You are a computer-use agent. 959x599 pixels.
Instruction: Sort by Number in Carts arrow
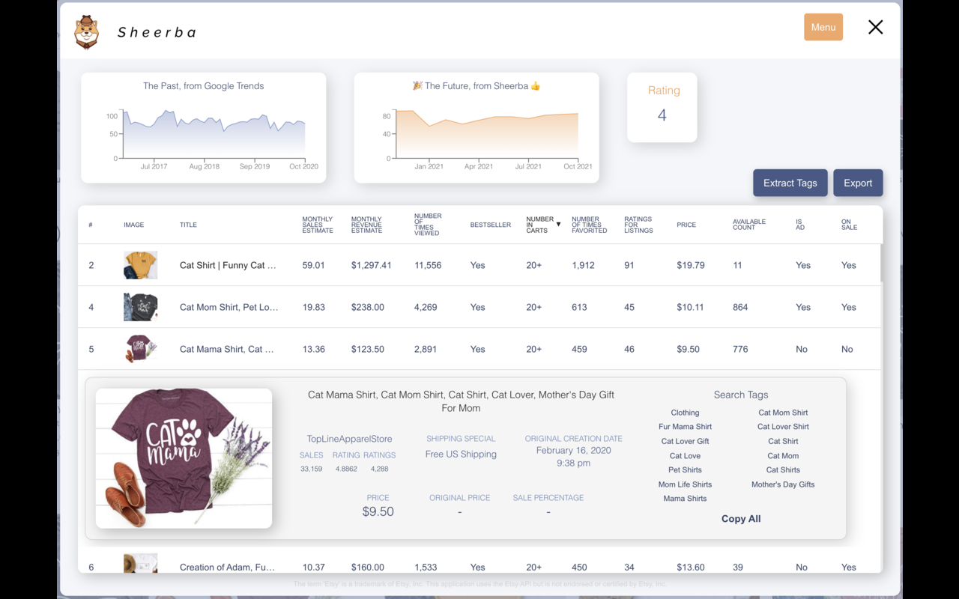pyautogui.click(x=558, y=225)
